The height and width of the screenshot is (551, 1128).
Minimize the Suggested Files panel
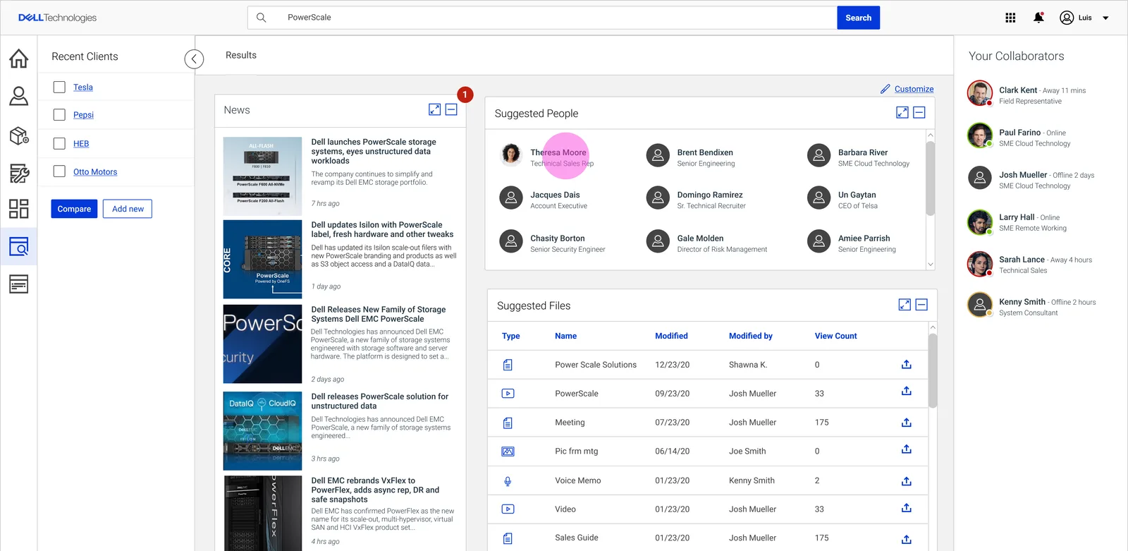(x=921, y=305)
